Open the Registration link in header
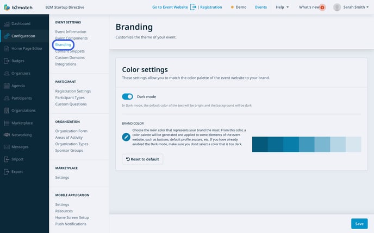Image resolution: width=374 pixels, height=233 pixels. (211, 7)
